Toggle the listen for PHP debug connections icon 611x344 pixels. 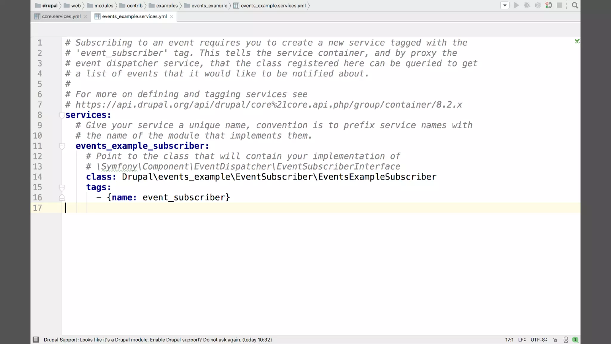point(549,5)
